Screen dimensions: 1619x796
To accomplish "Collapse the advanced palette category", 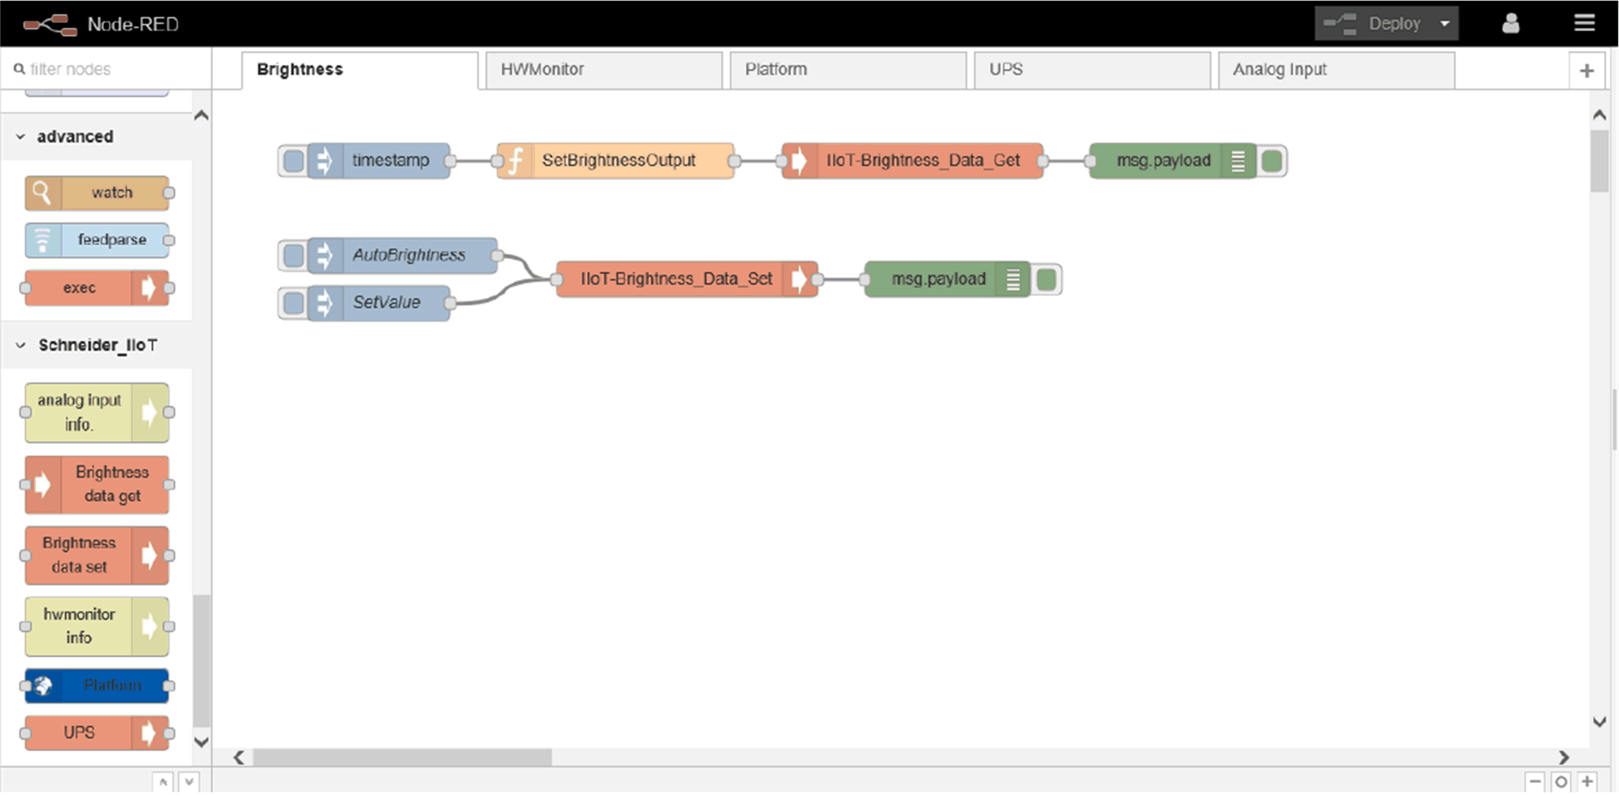I will click(x=74, y=136).
